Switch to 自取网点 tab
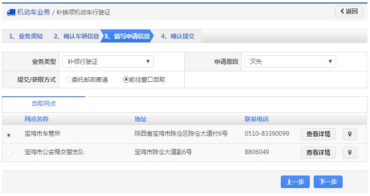Image resolution: width=370 pixels, height=196 pixels. pos(44,104)
